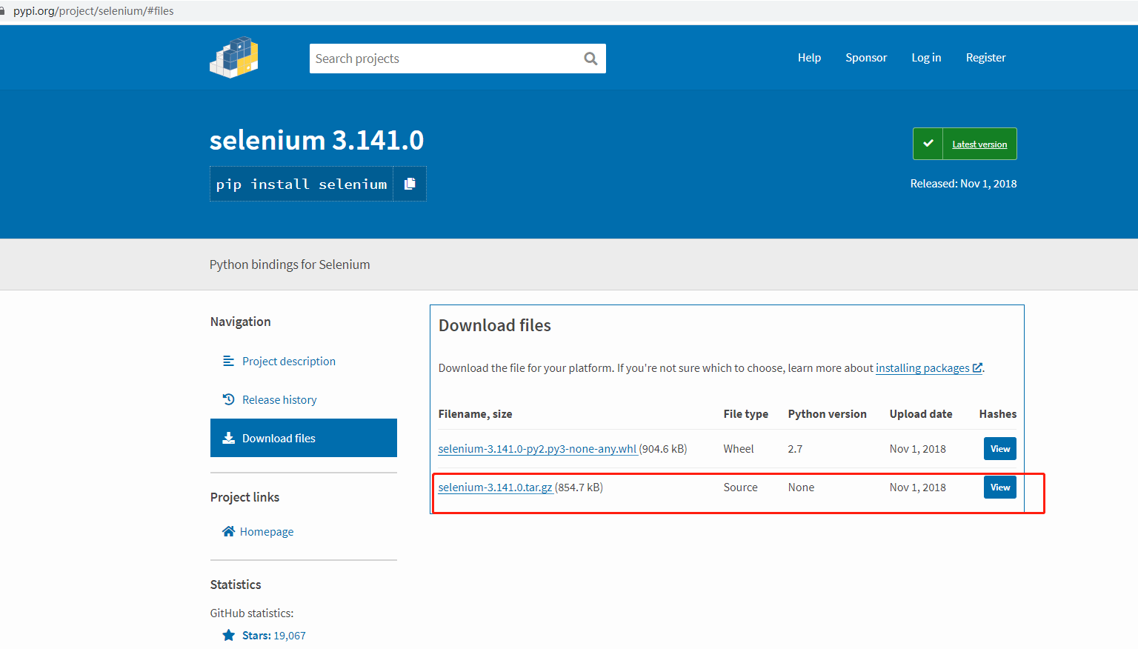The image size is (1138, 649).
Task: Click the Wheel file type cell
Action: (x=739, y=449)
